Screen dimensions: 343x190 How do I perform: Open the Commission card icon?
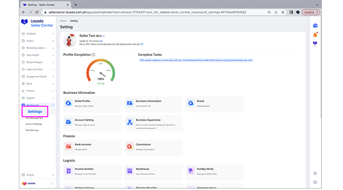pyautogui.click(x=130, y=147)
